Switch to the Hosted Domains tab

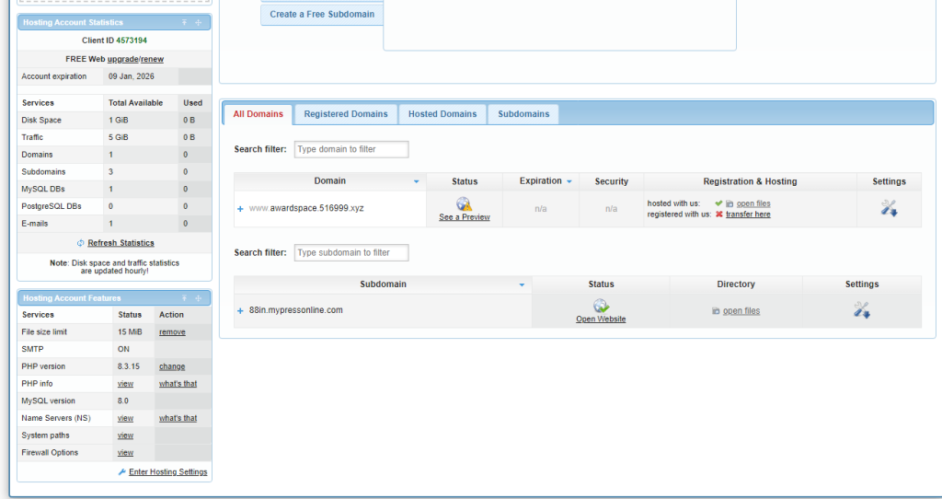pyautogui.click(x=442, y=114)
